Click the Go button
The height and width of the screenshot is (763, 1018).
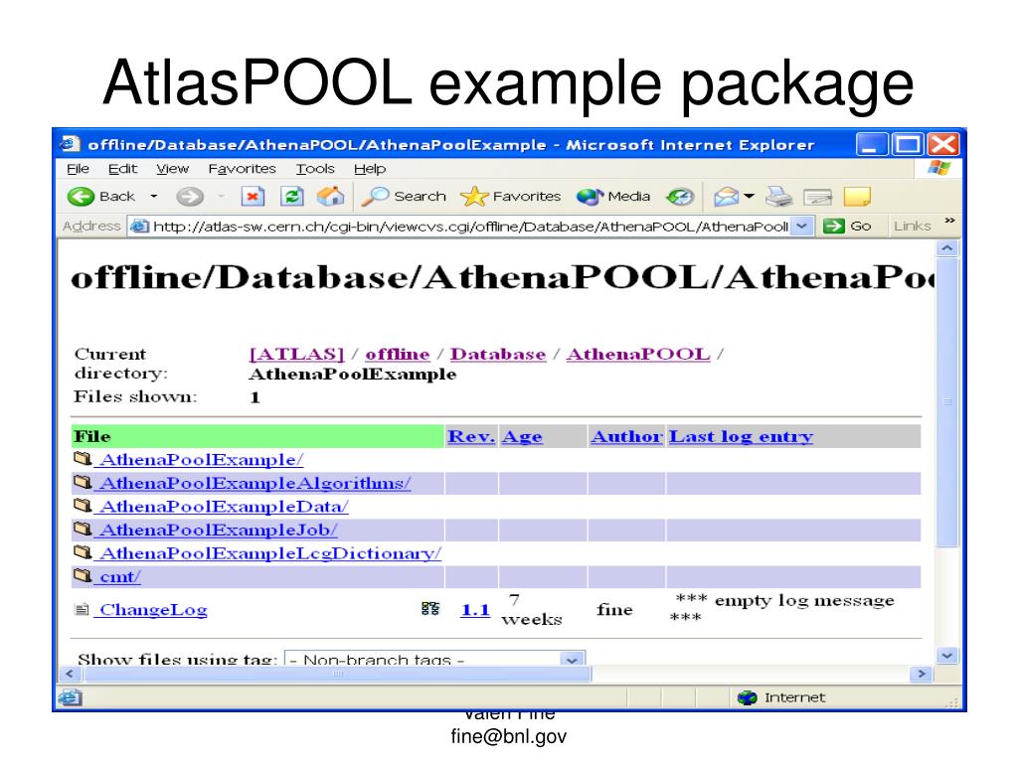tap(847, 226)
